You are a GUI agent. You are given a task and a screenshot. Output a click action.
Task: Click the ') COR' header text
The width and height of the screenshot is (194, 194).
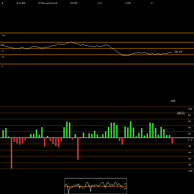point(128,3)
